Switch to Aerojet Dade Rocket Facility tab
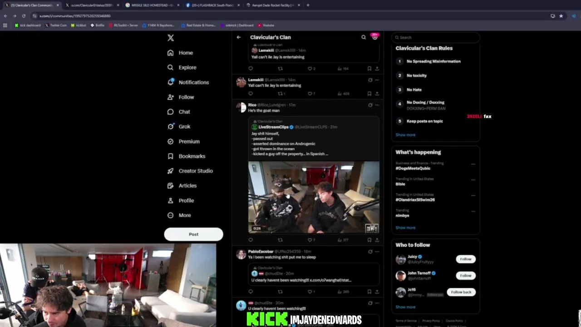This screenshot has width=581, height=327. (x=272, y=5)
